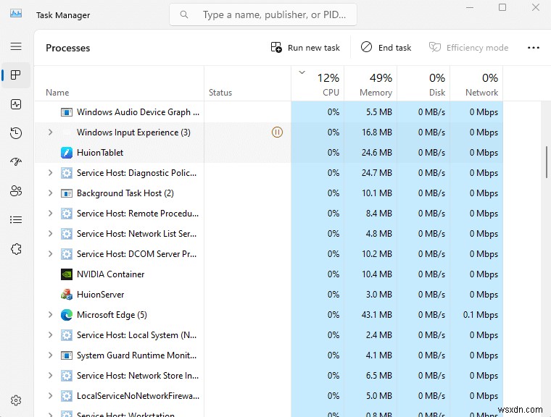Click the HuionServer process icon
The width and height of the screenshot is (551, 417).
click(x=67, y=295)
